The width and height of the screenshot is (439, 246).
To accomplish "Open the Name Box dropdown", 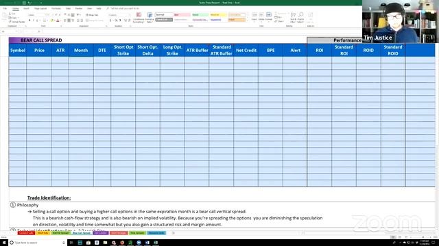I will (16, 31).
